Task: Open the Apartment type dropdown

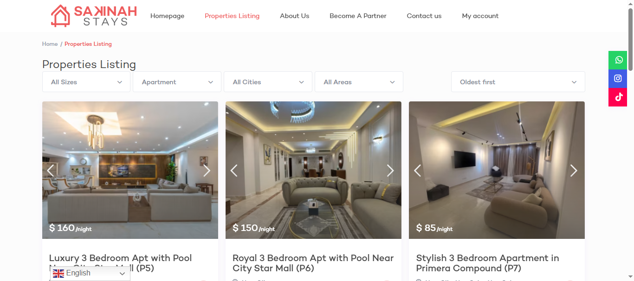Action: pos(177,82)
